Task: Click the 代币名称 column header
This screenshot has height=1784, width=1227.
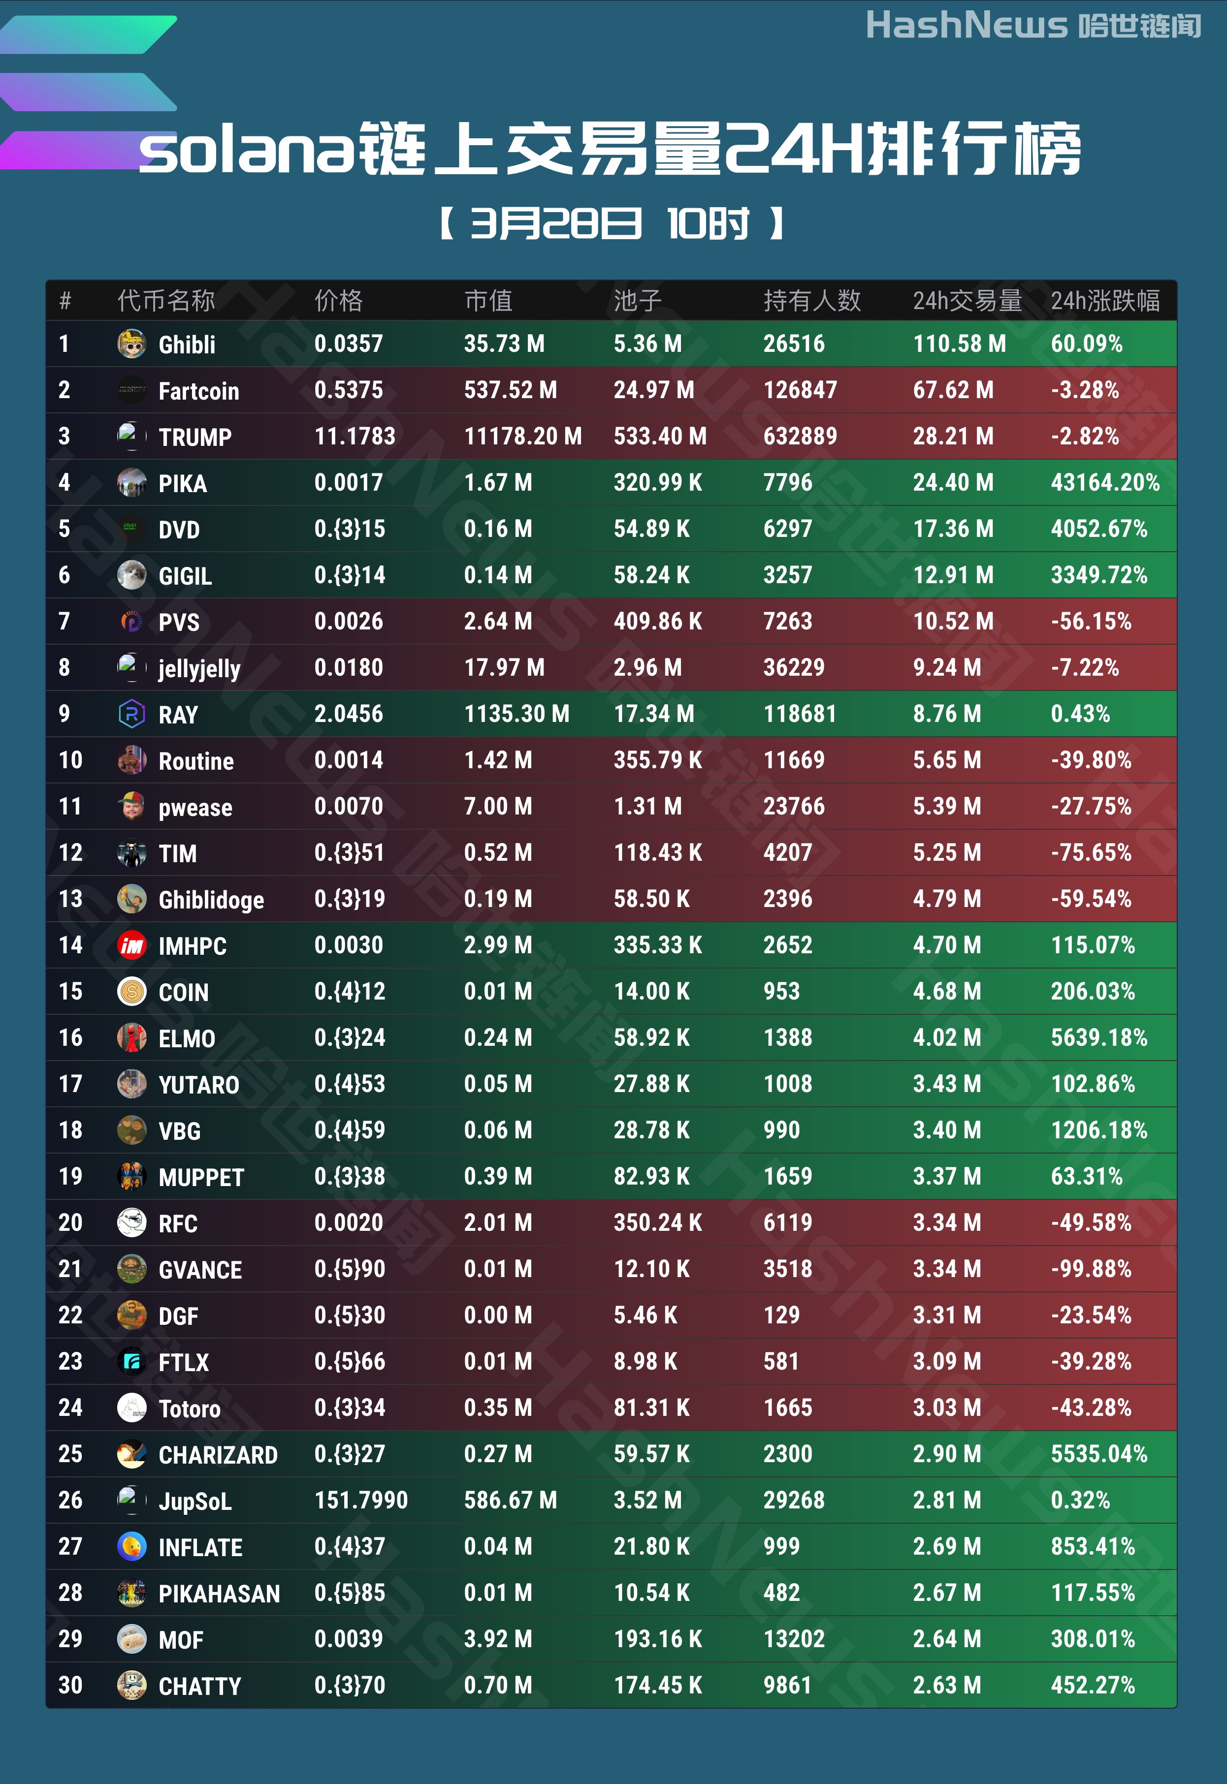Action: point(166,300)
